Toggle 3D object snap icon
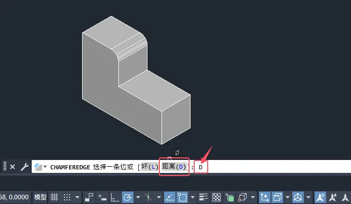Screen dimensions: 351x204 [x=242, y=197]
